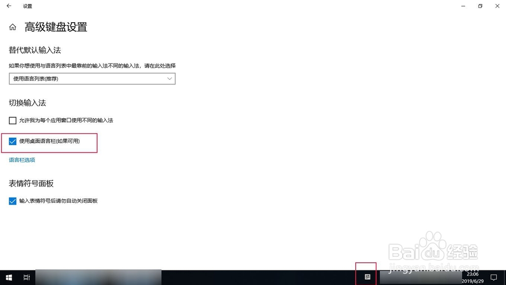
Task: Open the default input method dropdown
Action: pyautogui.click(x=92, y=79)
